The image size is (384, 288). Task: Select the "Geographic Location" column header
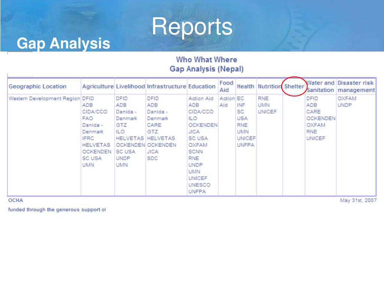tap(37, 87)
